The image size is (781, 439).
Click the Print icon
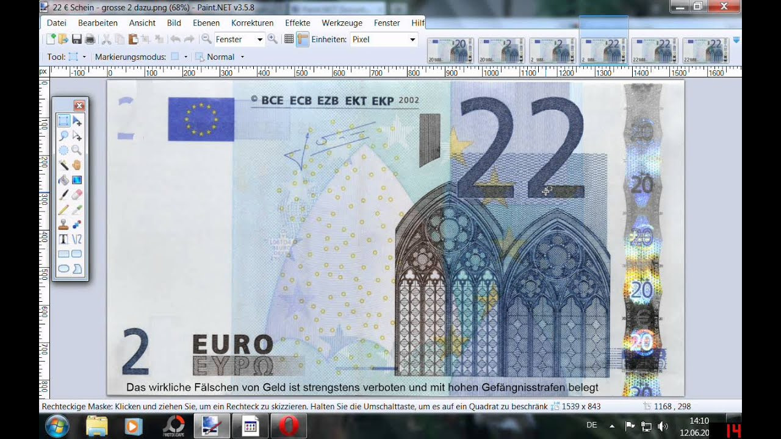[x=90, y=39]
